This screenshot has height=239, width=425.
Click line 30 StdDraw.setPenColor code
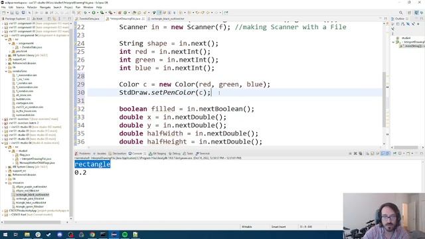(x=165, y=93)
